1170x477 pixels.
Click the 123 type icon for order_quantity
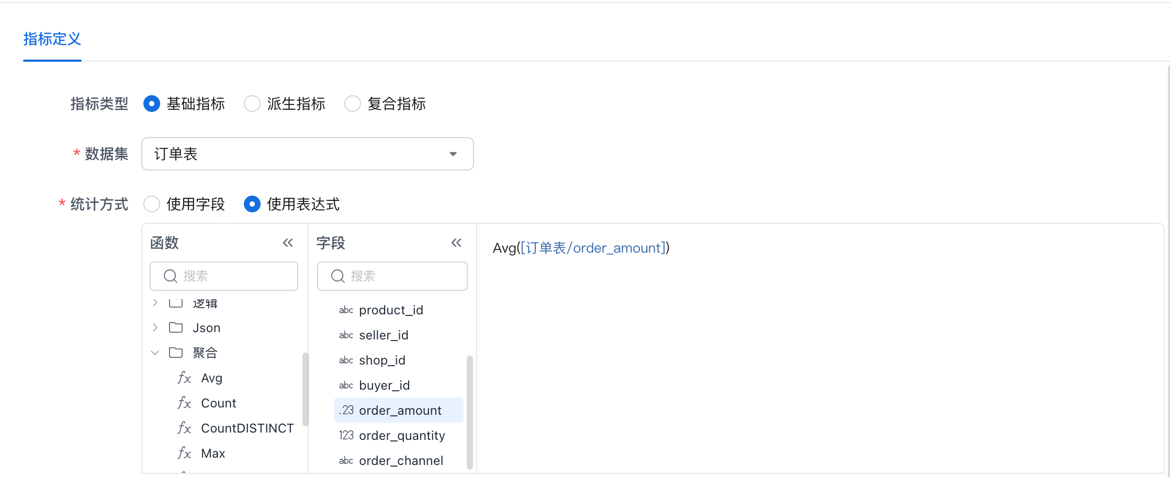[346, 435]
